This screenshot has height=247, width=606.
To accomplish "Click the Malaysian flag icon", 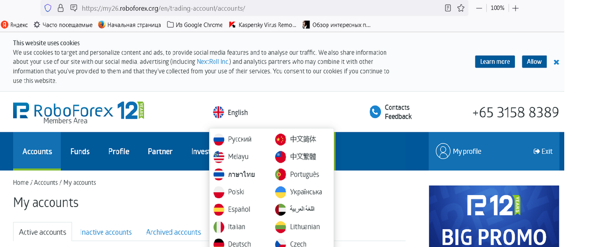I will (x=219, y=157).
